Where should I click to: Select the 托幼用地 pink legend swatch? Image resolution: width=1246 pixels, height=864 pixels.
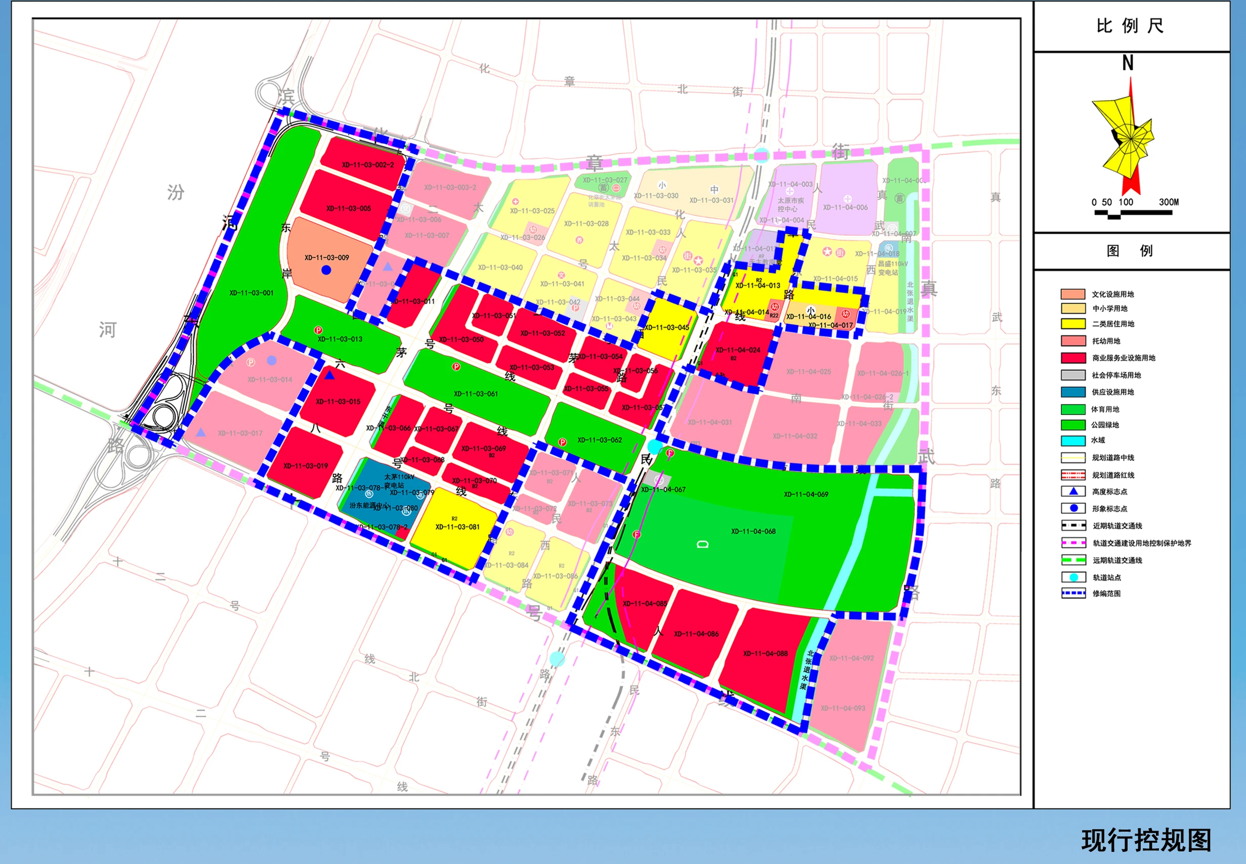pyautogui.click(x=1073, y=340)
